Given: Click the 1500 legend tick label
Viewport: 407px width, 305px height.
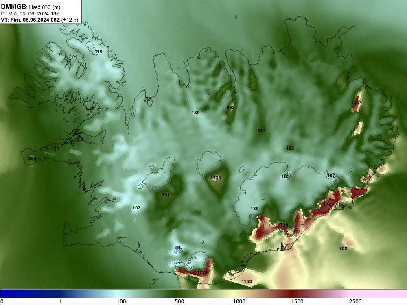Looking at the screenshot, I should 297,301.
